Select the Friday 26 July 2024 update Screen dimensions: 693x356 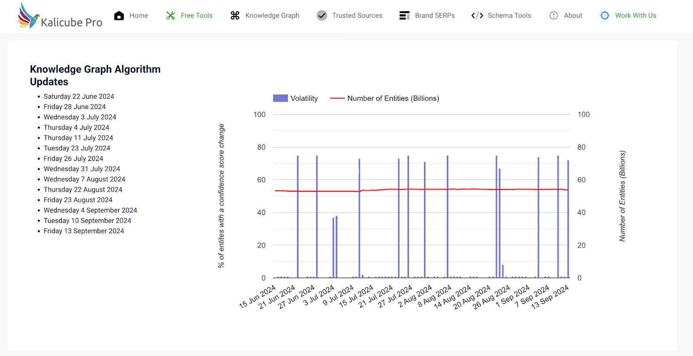(73, 159)
